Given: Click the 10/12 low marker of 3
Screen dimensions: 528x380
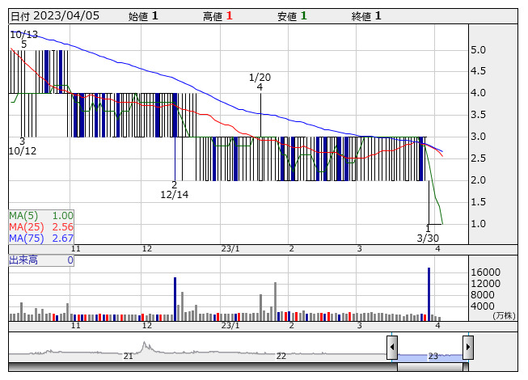Looking at the screenshot, I should pos(23,146).
